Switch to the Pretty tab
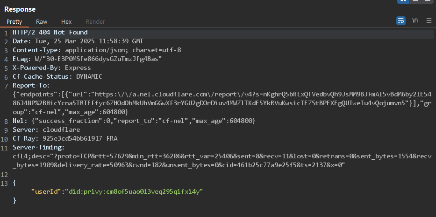436x217 pixels. [14, 21]
